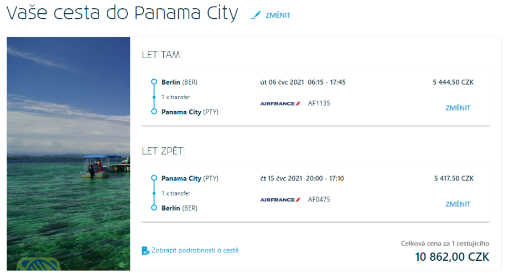Click the outbound price 5 444,50 CZK
This screenshot has width=509, height=273.
pyautogui.click(x=453, y=83)
